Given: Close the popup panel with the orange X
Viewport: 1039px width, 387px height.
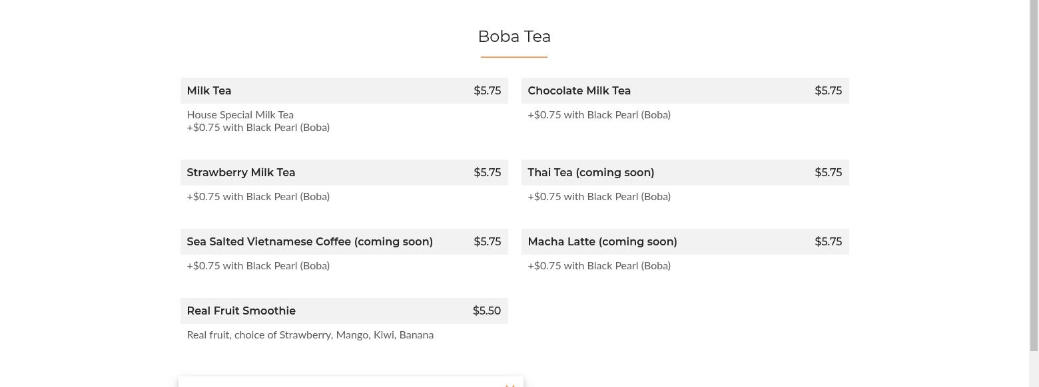Looking at the screenshot, I should (510, 384).
